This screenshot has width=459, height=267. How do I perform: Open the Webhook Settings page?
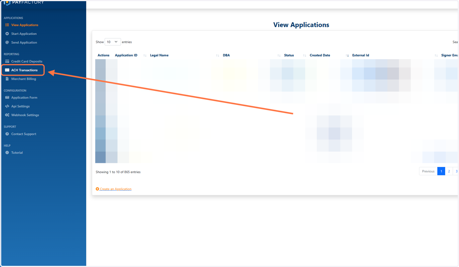tap(25, 115)
